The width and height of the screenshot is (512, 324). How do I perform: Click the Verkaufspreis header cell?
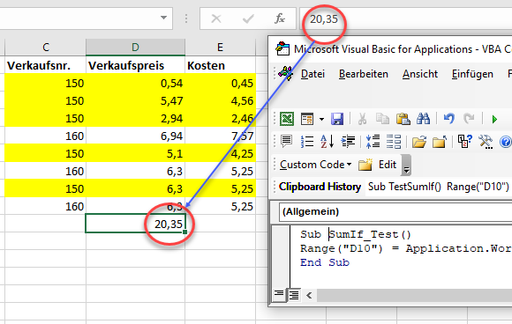(x=136, y=65)
